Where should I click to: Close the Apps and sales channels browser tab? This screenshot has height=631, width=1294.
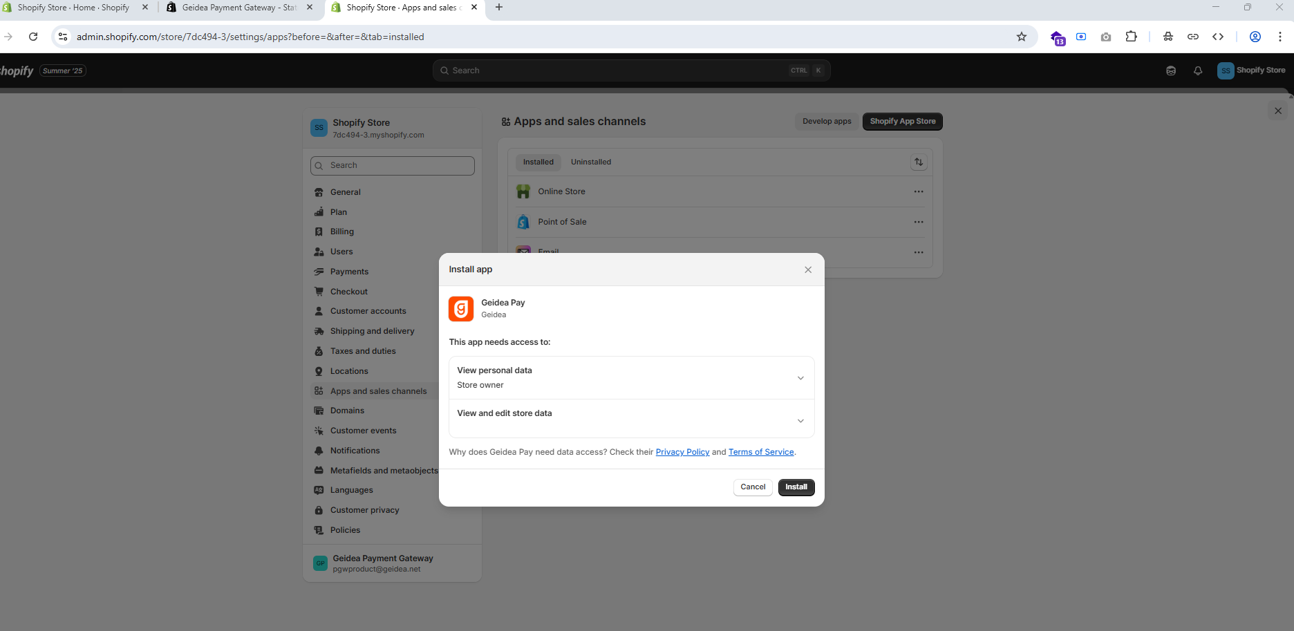click(x=474, y=8)
